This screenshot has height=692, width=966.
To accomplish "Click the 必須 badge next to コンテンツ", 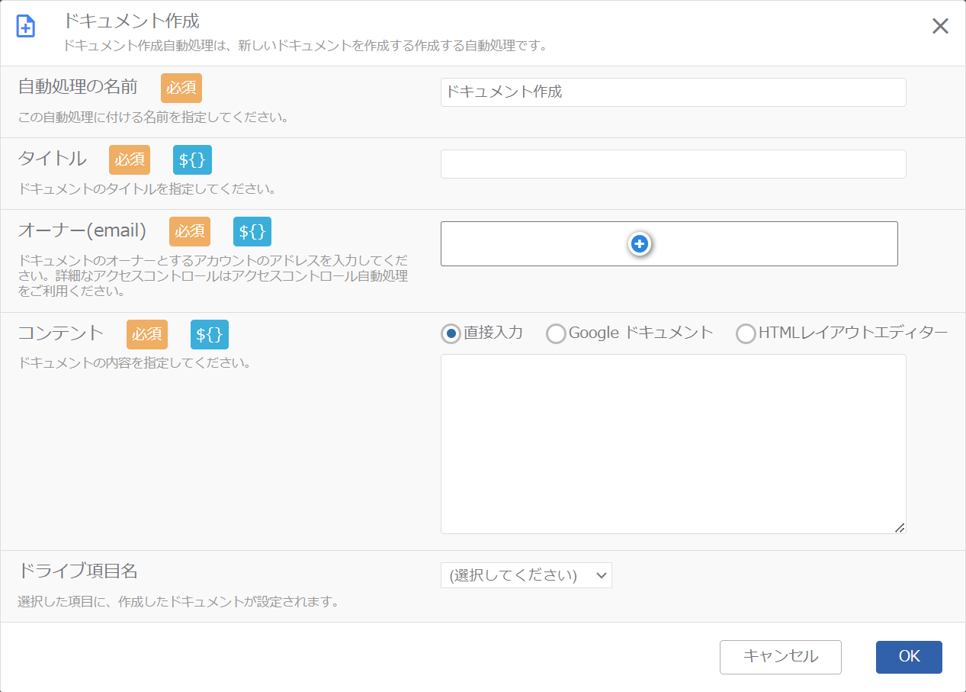I will point(147,334).
